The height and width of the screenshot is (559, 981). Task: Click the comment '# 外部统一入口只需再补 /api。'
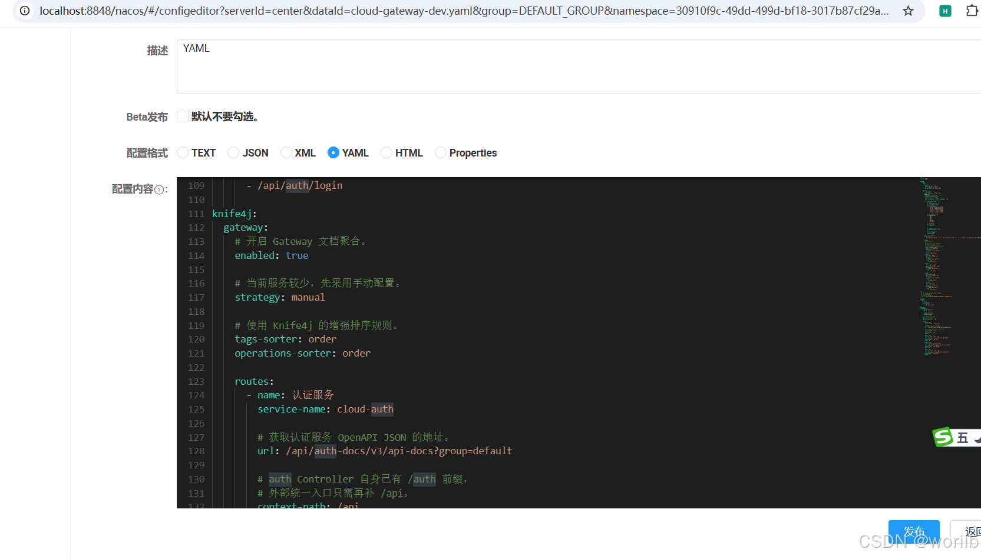[333, 493]
